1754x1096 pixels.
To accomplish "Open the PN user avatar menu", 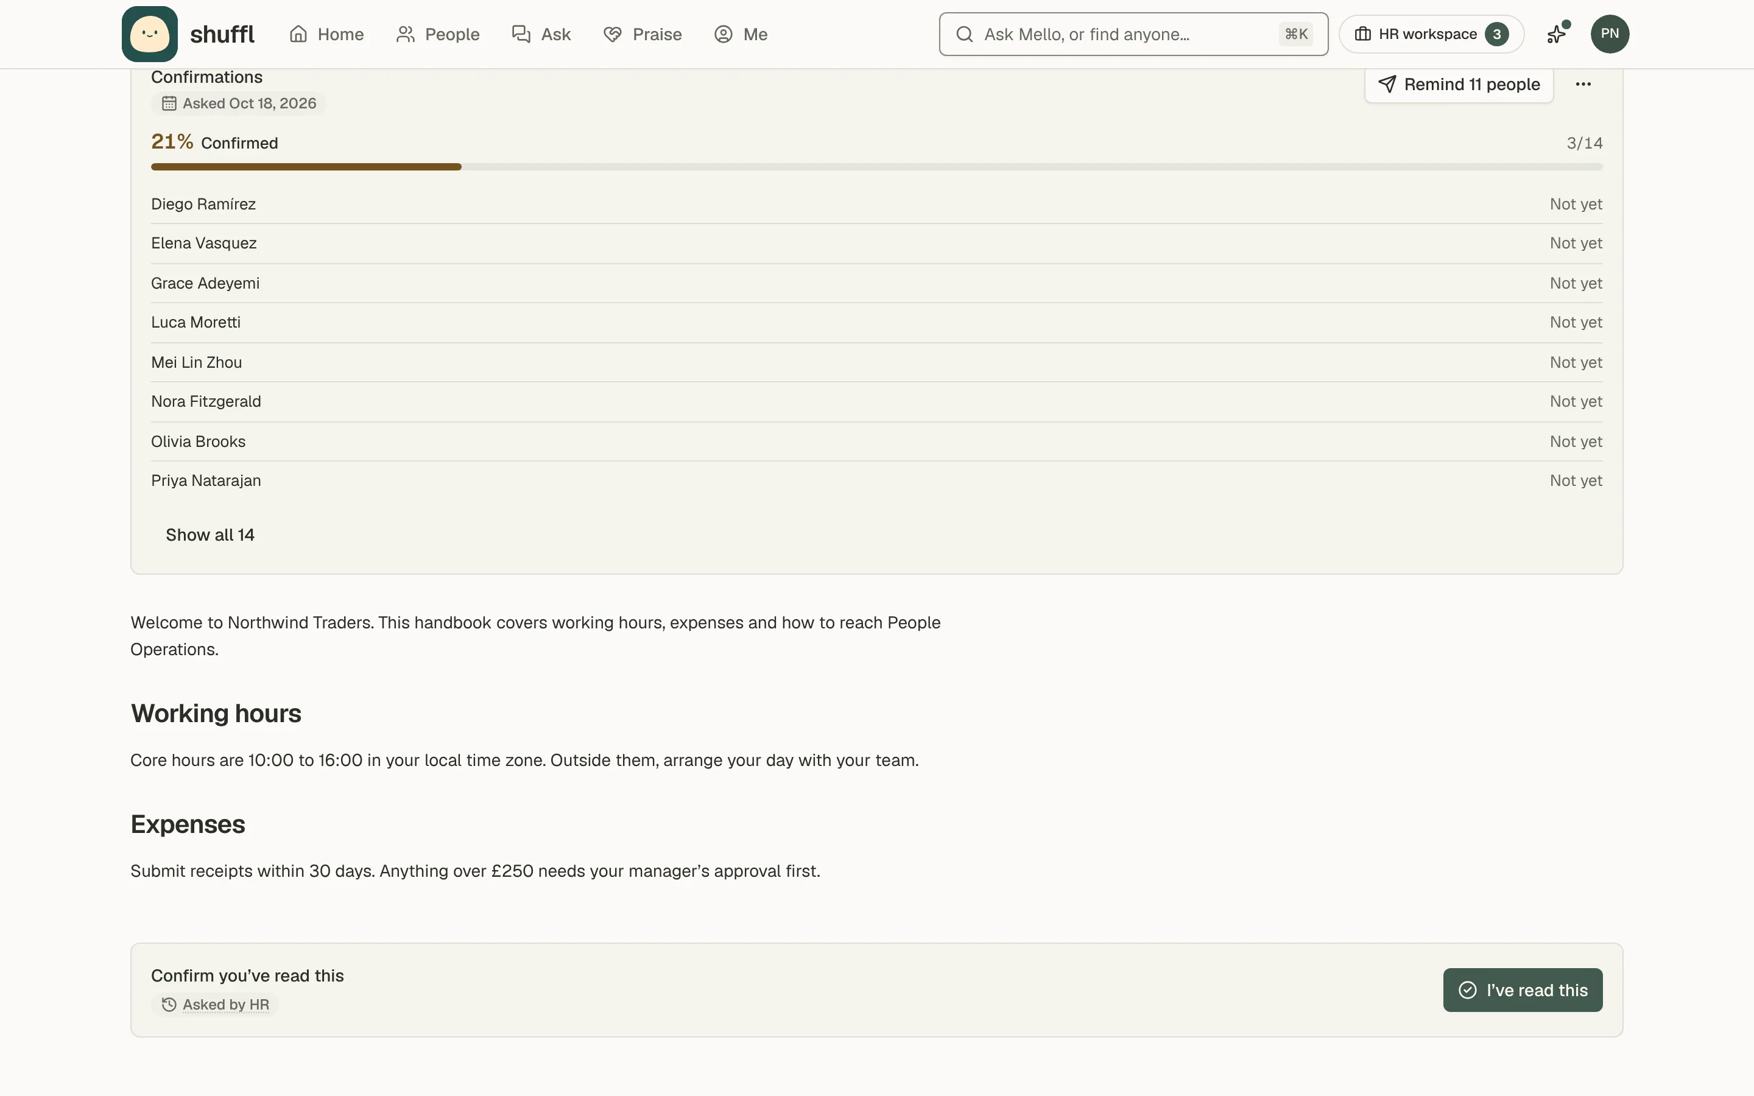I will point(1609,34).
